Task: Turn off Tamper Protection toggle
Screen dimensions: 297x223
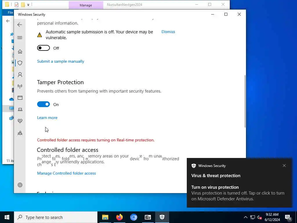Action: [44, 104]
